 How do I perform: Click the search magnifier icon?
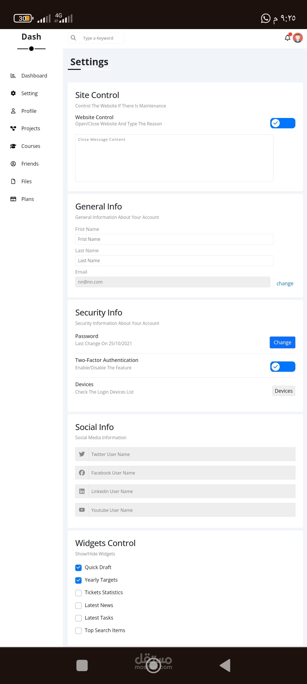tap(73, 38)
